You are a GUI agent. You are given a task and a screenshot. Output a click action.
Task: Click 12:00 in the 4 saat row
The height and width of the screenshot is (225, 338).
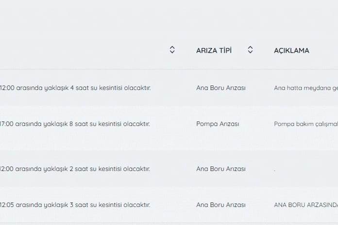coord(6,88)
